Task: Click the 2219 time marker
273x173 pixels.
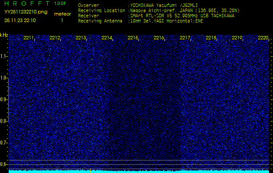Action: pyautogui.click(x=237, y=38)
